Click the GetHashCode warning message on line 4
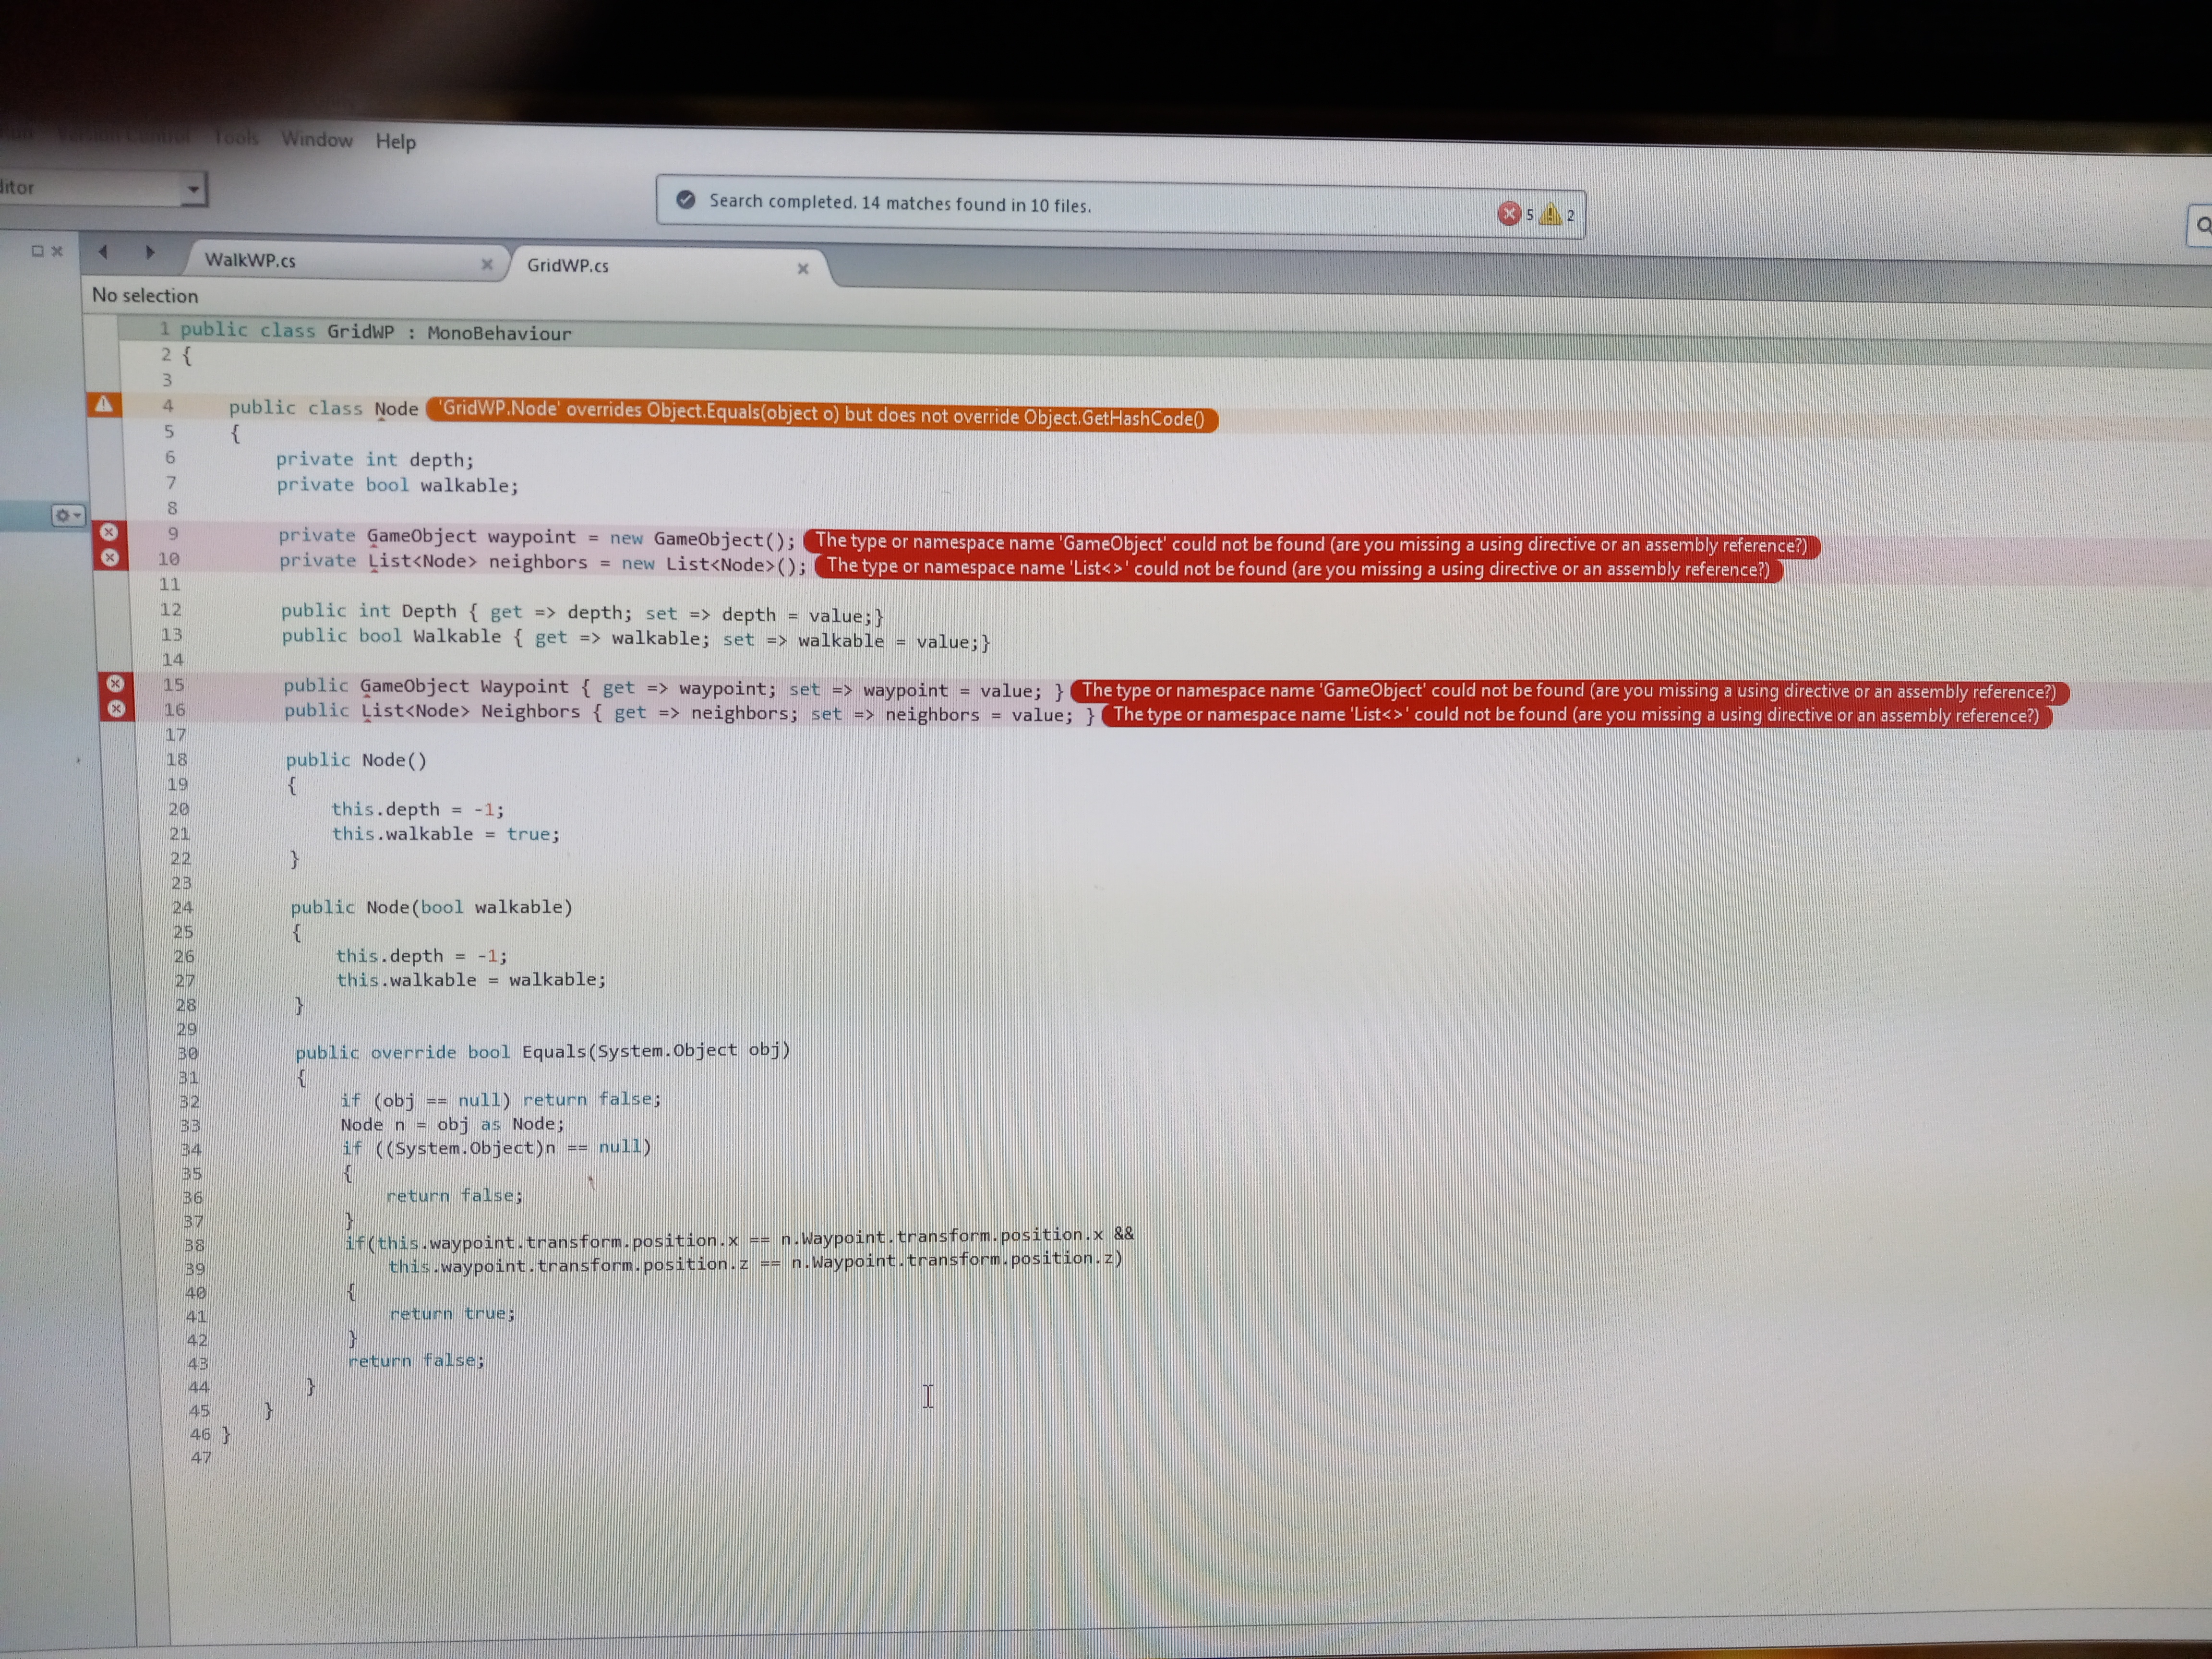 click(x=822, y=413)
